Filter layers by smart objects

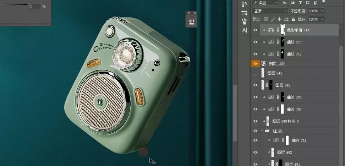pyautogui.click(x=315, y=2)
